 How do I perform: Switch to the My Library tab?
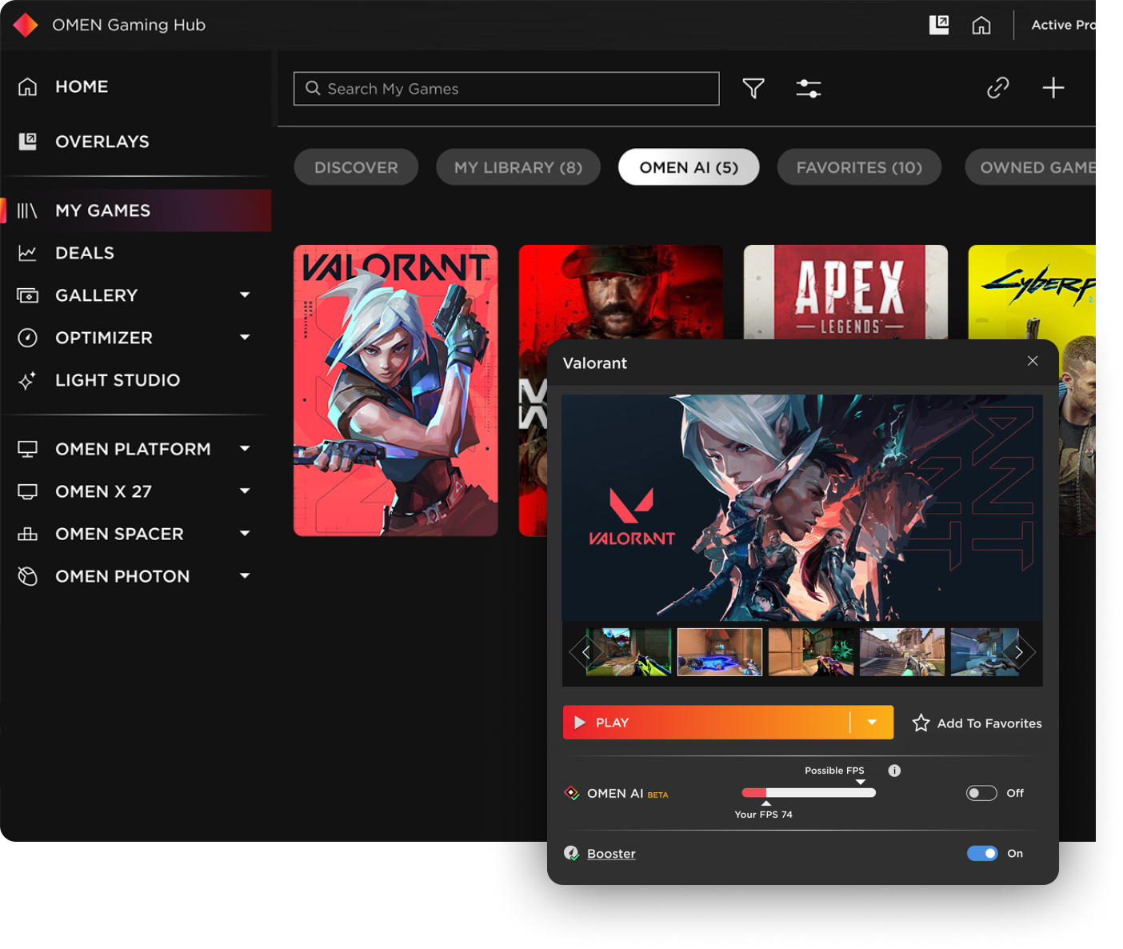[x=518, y=167]
